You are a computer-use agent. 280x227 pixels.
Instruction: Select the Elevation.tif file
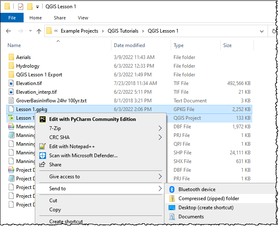pyautogui.click(x=29, y=83)
